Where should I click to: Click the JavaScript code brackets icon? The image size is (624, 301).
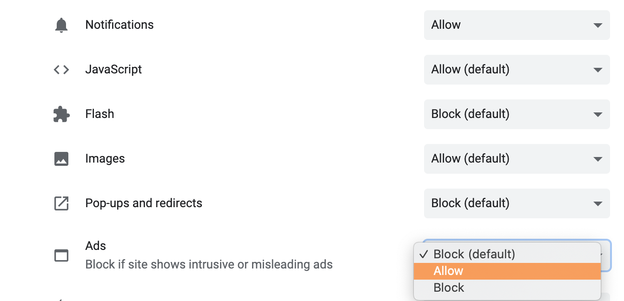pyautogui.click(x=61, y=70)
